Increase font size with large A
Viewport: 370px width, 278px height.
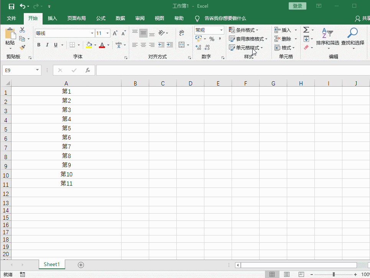(115, 33)
